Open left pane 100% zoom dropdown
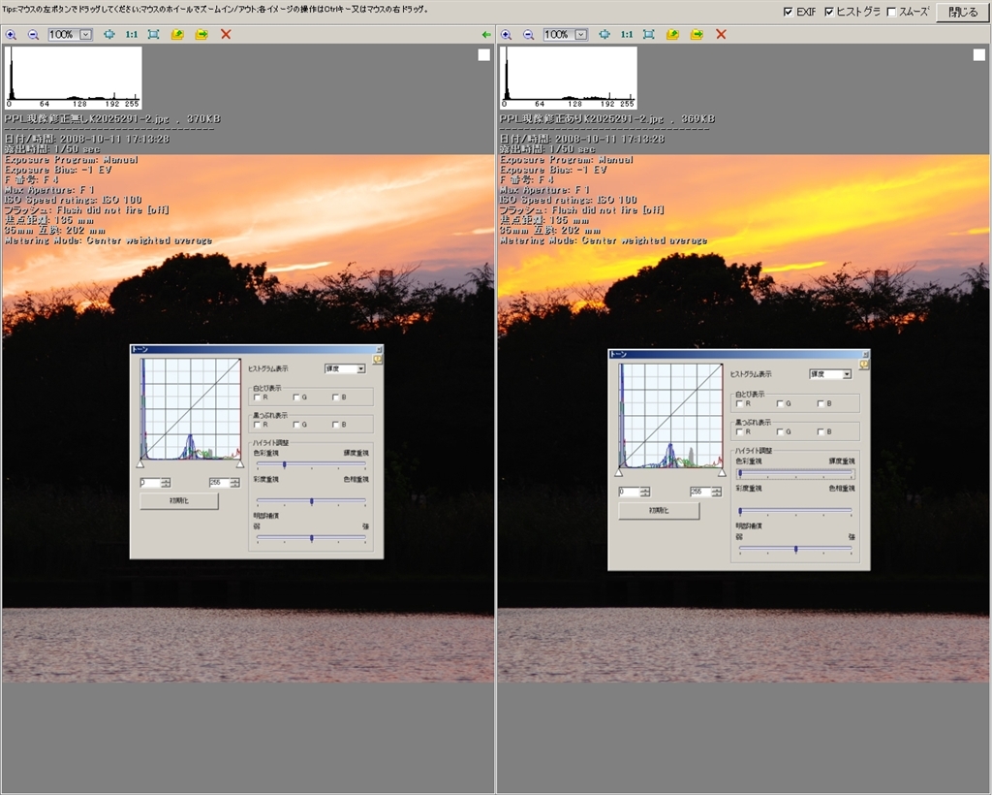 (x=86, y=35)
